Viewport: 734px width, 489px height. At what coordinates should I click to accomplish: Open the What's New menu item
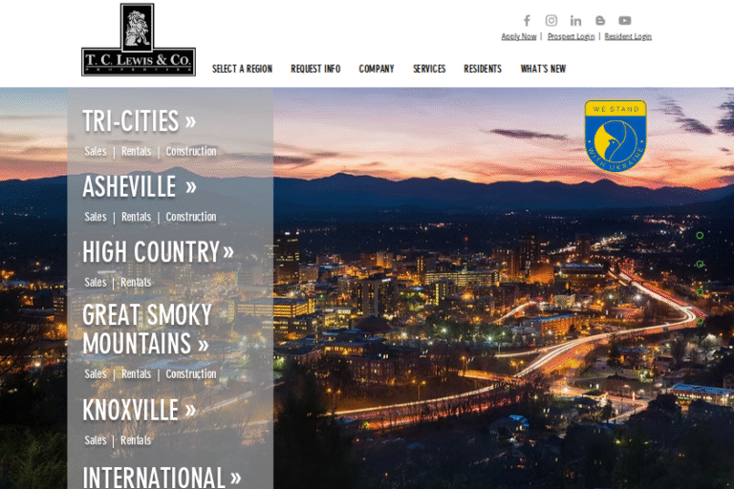tap(543, 69)
